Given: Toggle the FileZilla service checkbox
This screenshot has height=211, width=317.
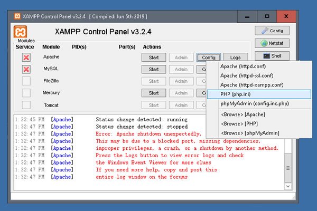Looking at the screenshot, I should click(x=26, y=81).
